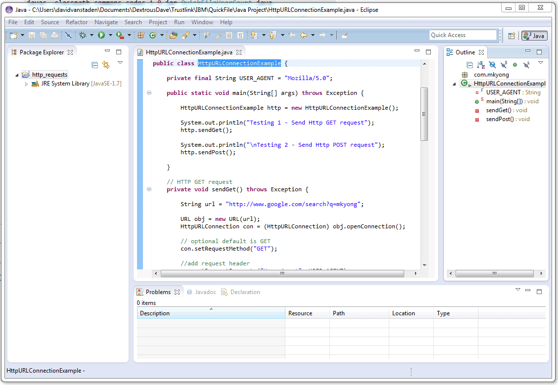558x385 pixels.
Task: Collapse all in Outline view
Action: 470,65
